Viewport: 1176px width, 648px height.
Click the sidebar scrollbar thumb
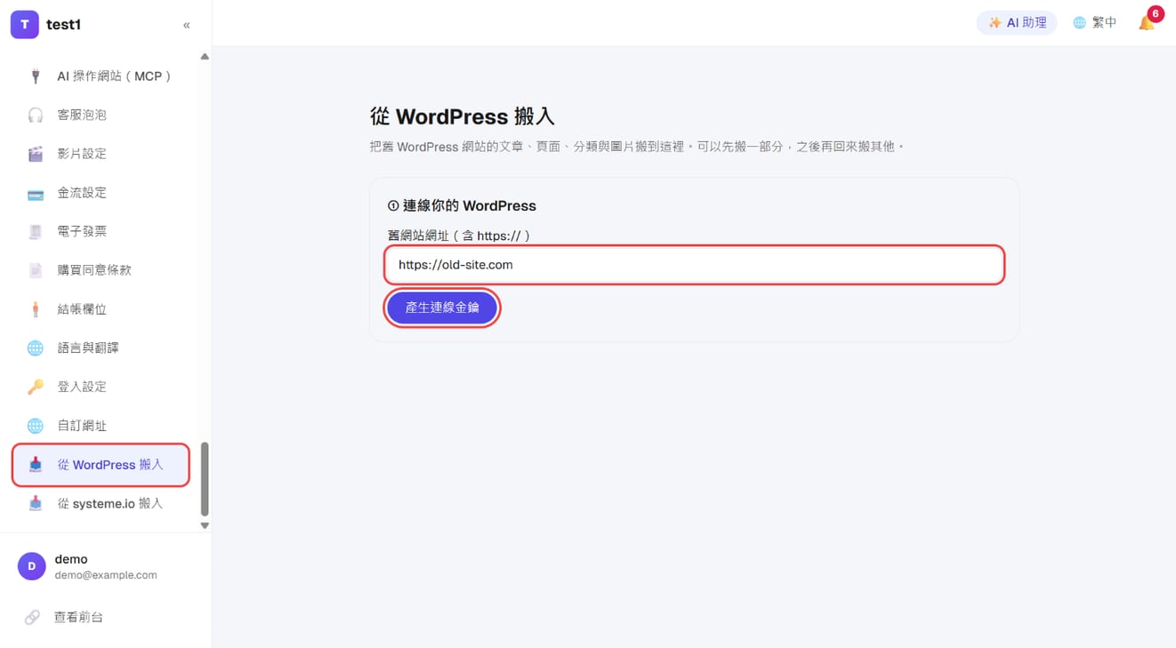click(205, 479)
